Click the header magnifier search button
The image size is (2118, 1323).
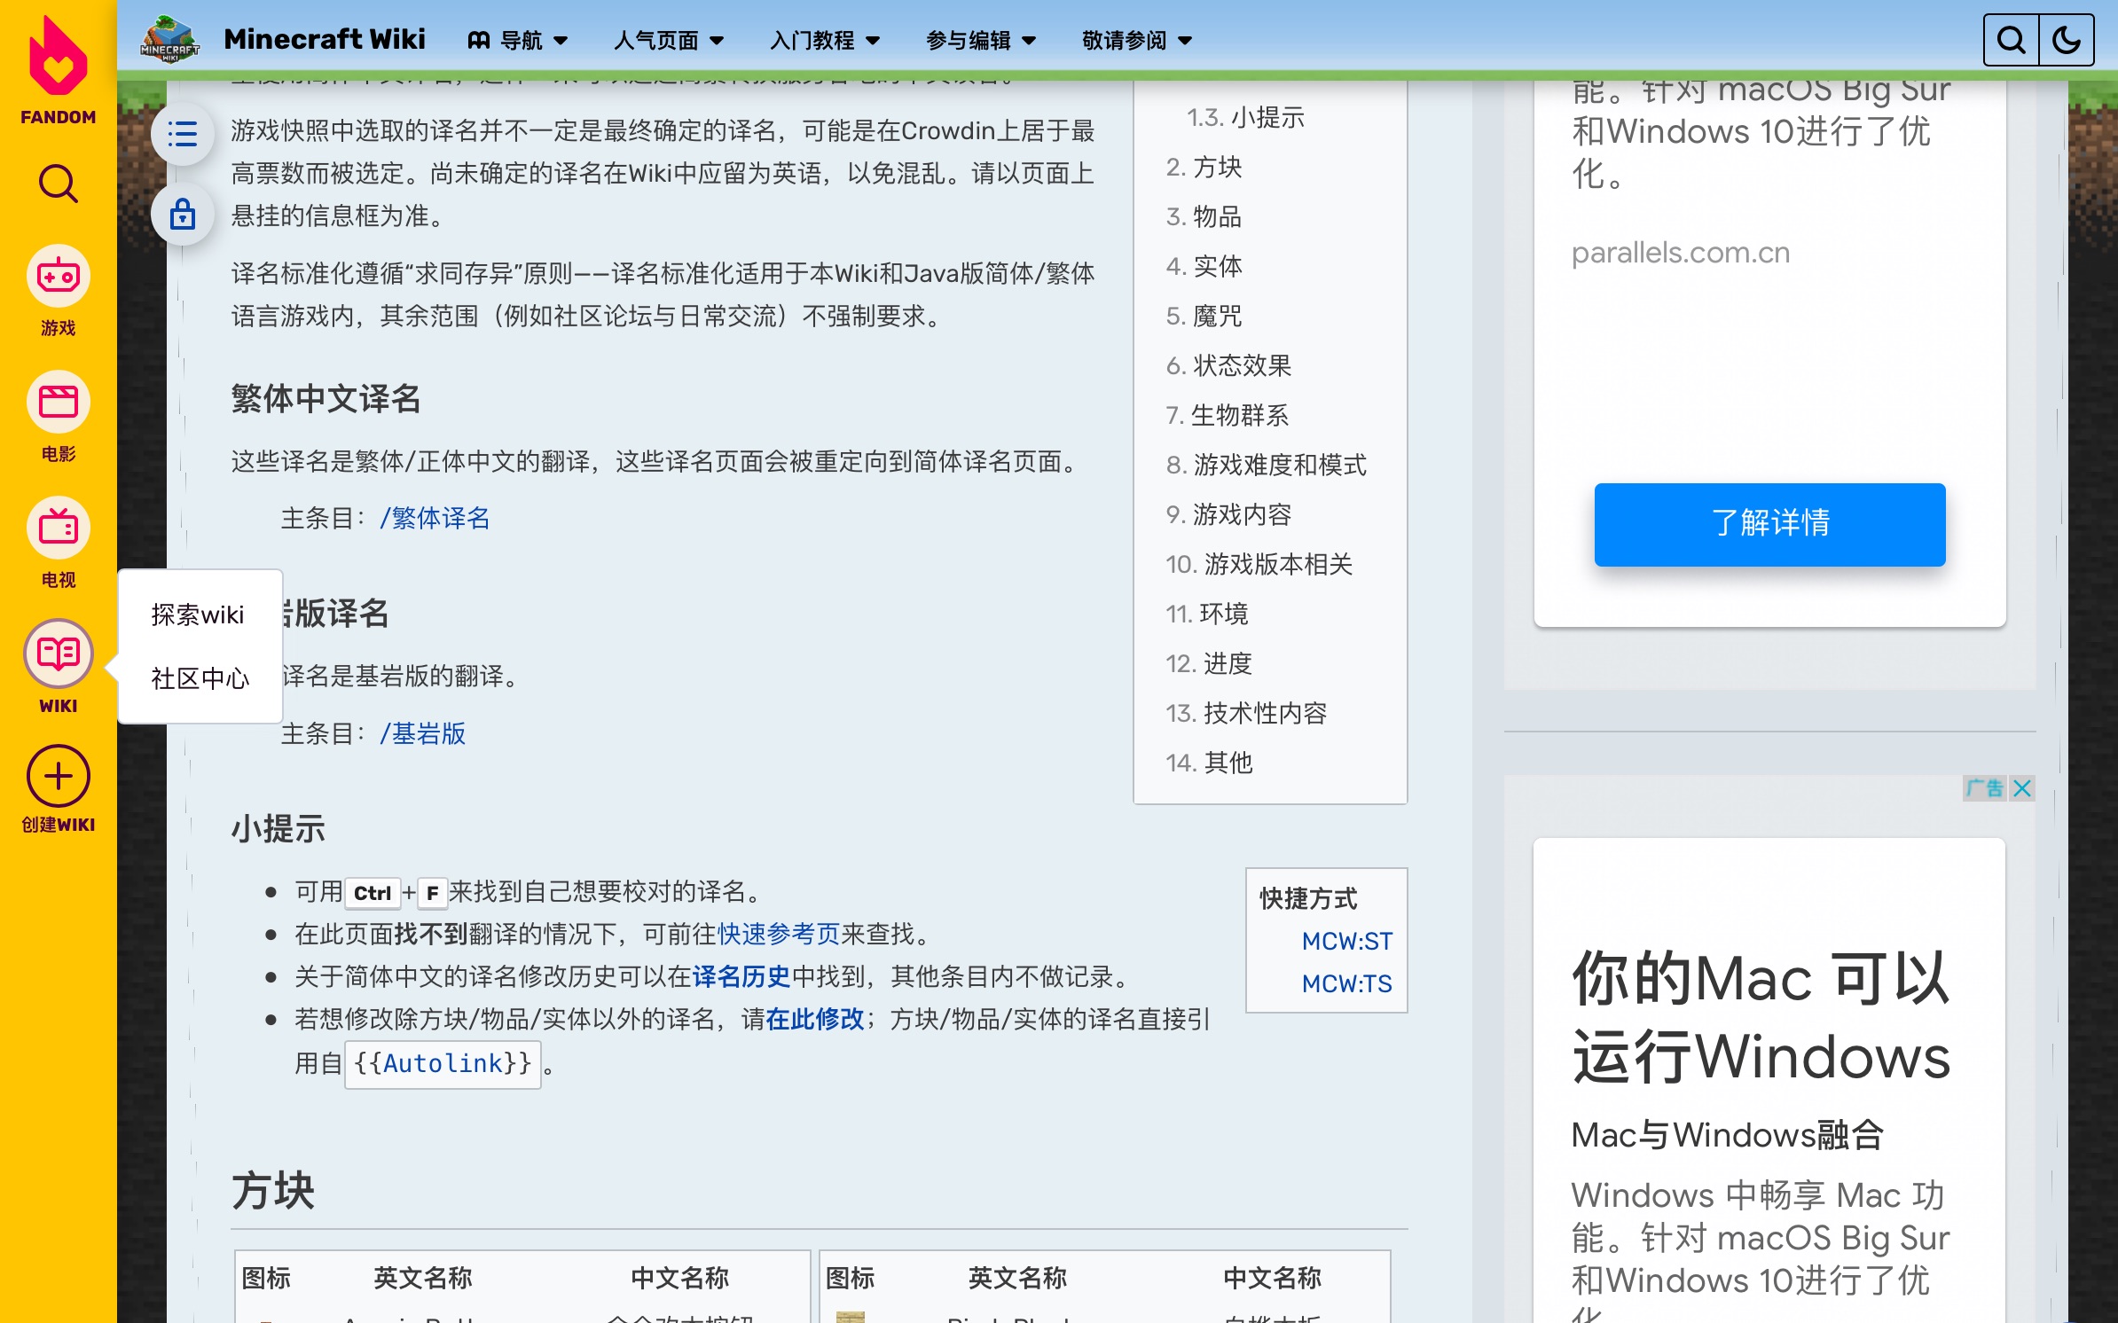(x=2011, y=40)
